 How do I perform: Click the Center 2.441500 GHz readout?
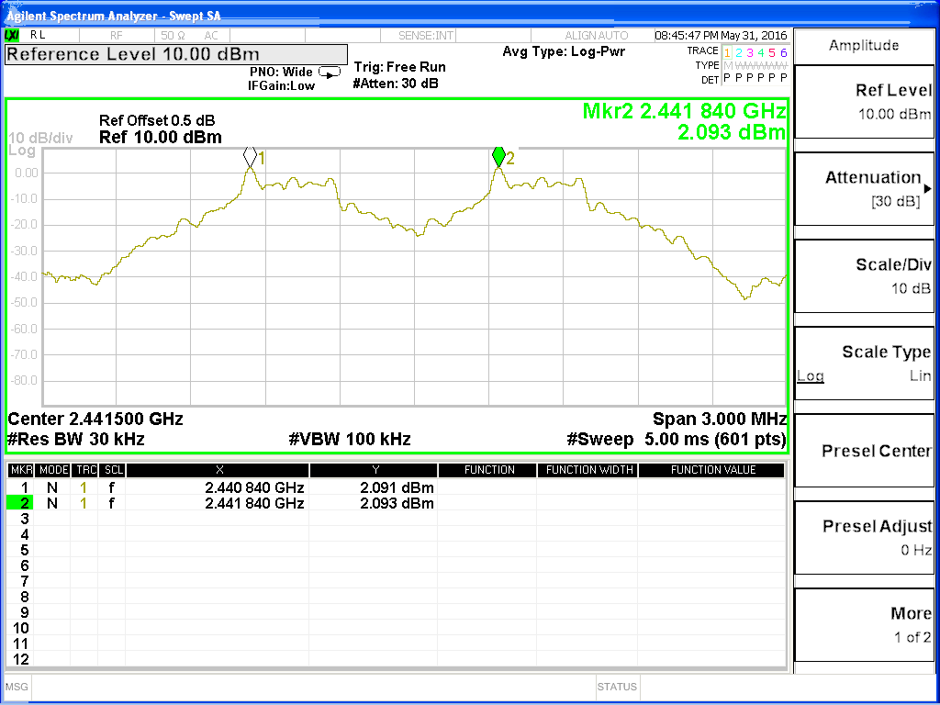95,419
